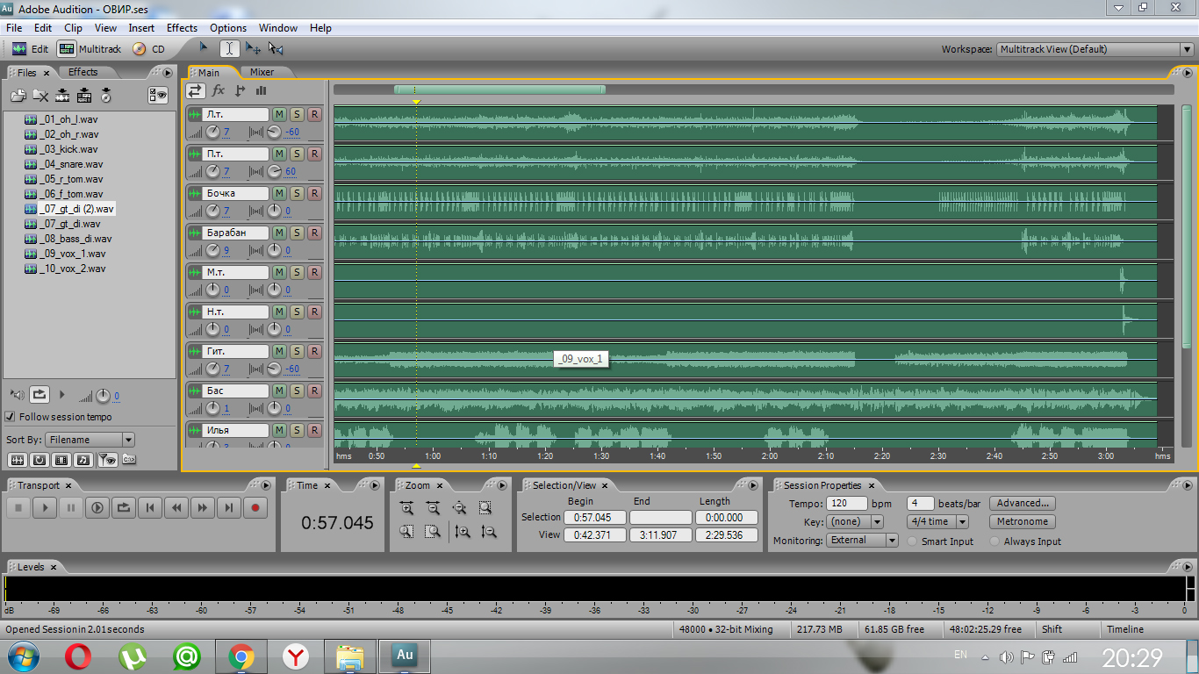
Task: Switch to CD view
Action: pyautogui.click(x=149, y=49)
